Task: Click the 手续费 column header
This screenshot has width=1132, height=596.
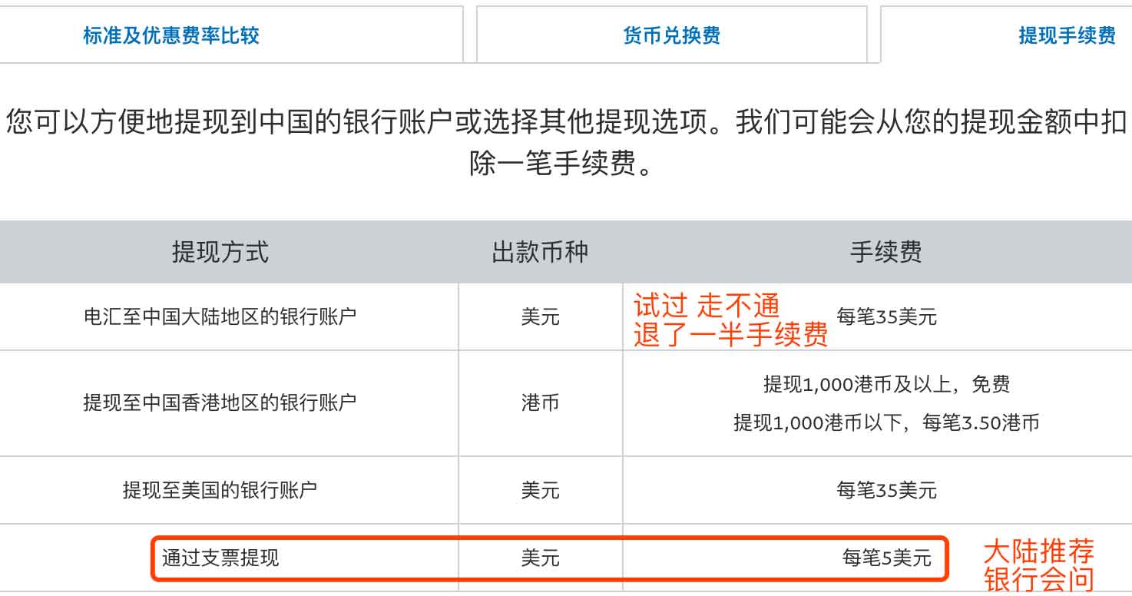Action: (x=886, y=252)
